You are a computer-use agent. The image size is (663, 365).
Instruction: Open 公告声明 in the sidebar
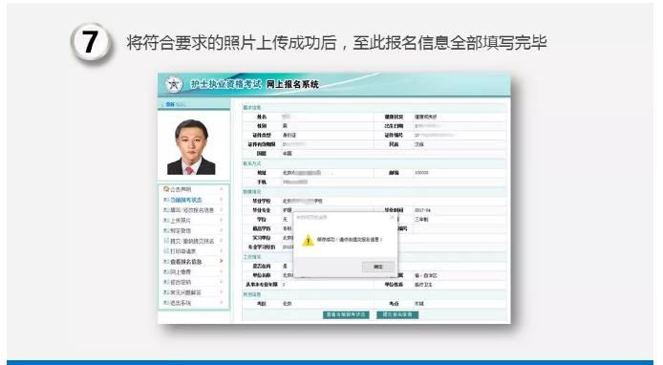[181, 189]
